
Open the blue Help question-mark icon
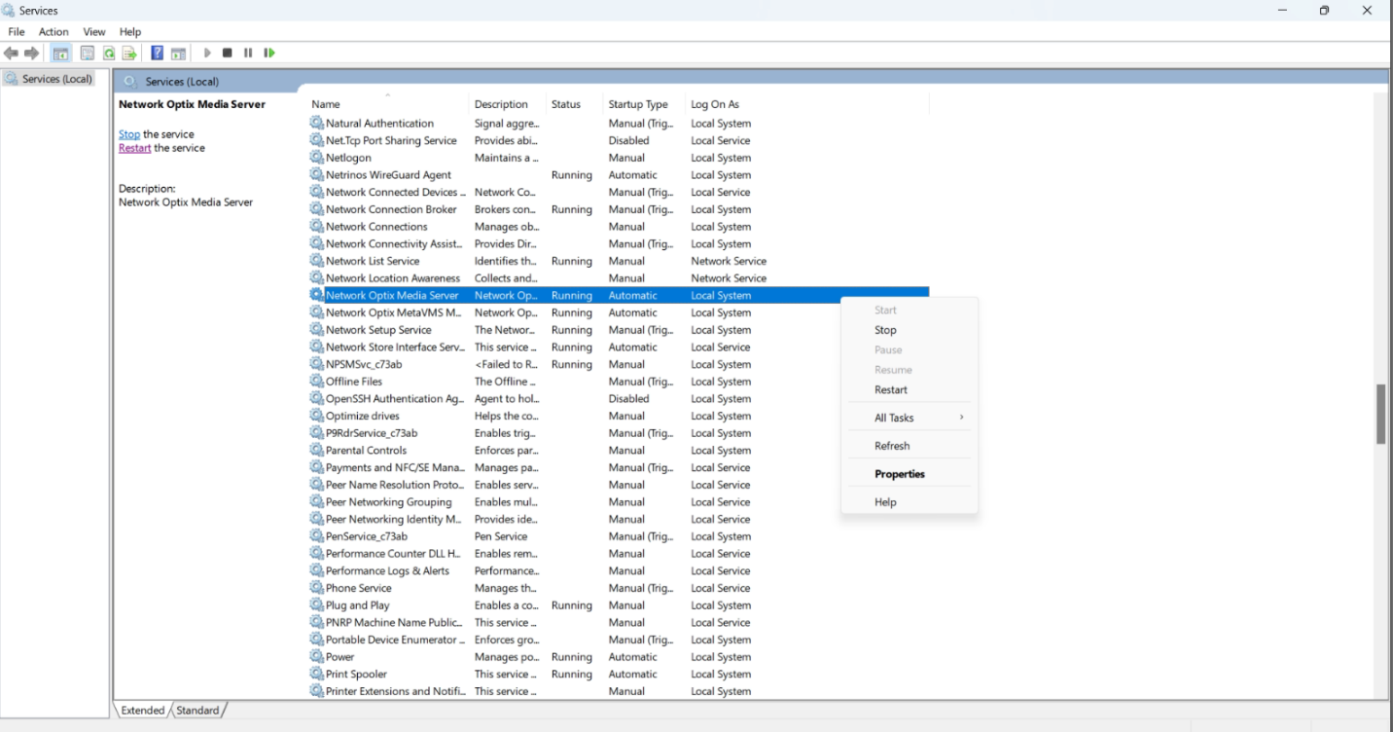coord(157,53)
